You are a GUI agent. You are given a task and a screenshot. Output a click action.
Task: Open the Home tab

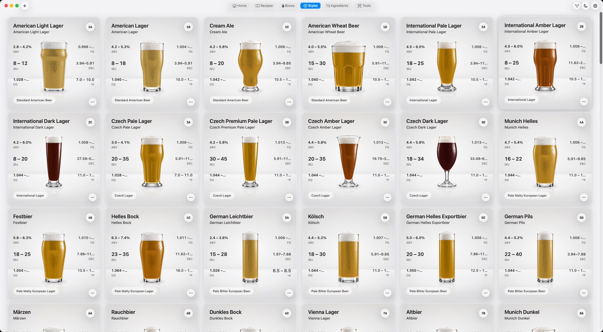pos(240,6)
